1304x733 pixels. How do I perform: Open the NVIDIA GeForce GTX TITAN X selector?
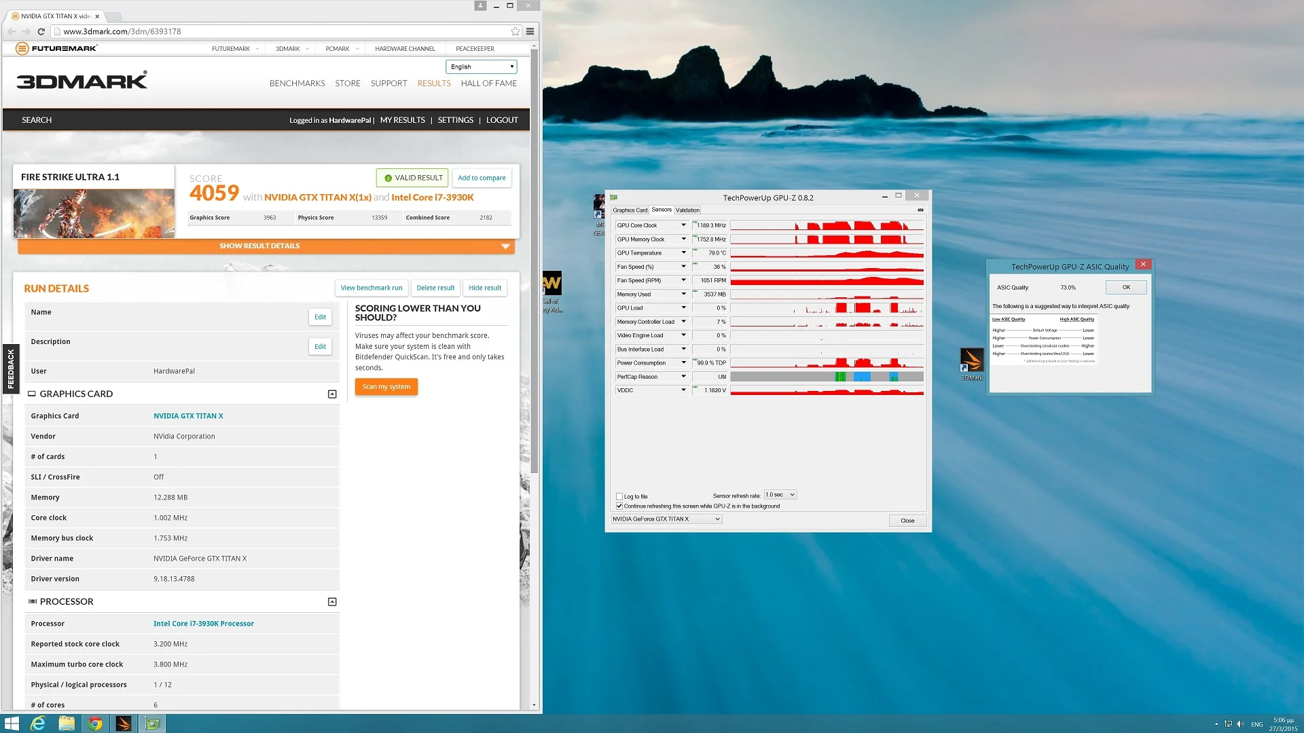pyautogui.click(x=666, y=519)
